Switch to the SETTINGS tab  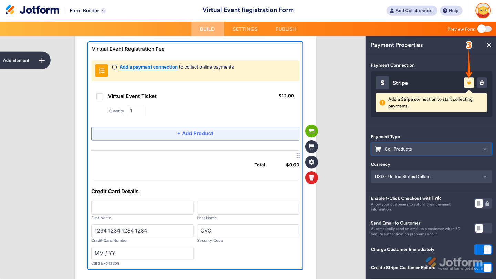point(245,29)
